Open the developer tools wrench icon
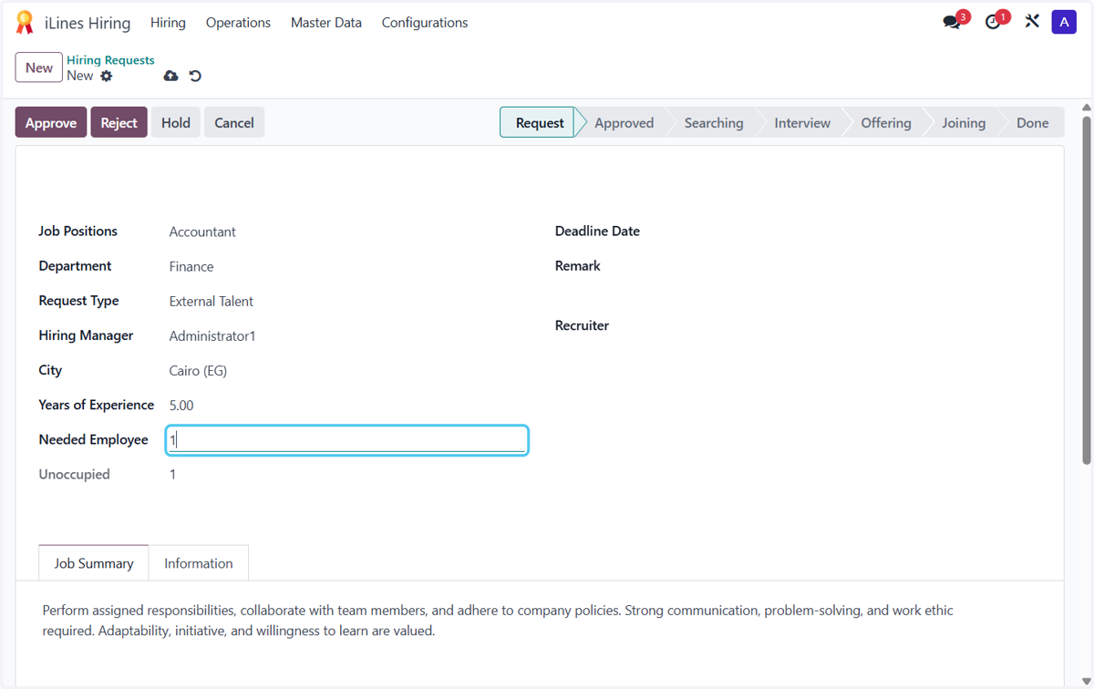 [1031, 21]
